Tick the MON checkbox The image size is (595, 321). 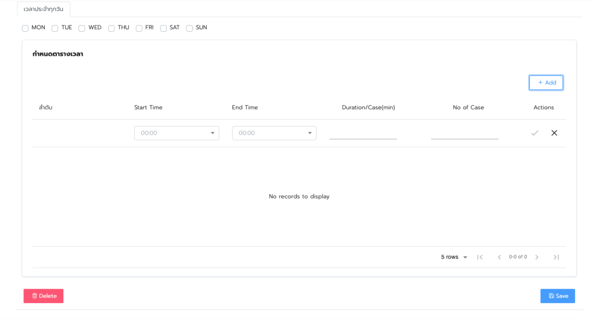26,28
